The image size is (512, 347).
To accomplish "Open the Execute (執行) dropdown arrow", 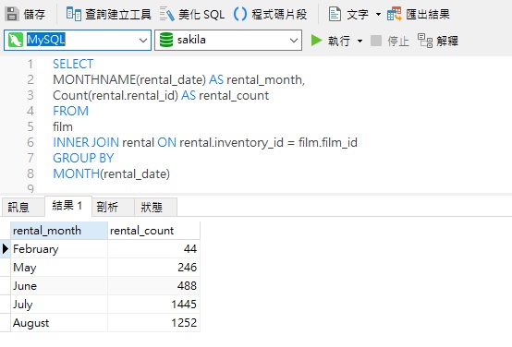I will tap(360, 42).
